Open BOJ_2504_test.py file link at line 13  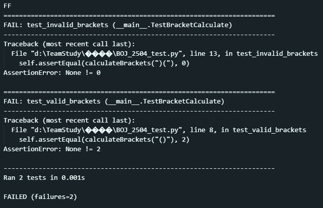[106, 54]
